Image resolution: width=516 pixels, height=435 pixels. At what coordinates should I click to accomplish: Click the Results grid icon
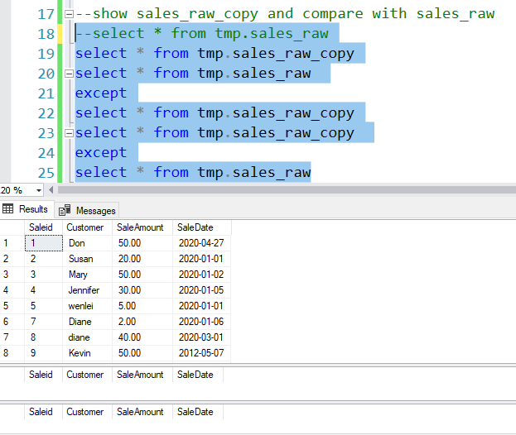(x=8, y=208)
